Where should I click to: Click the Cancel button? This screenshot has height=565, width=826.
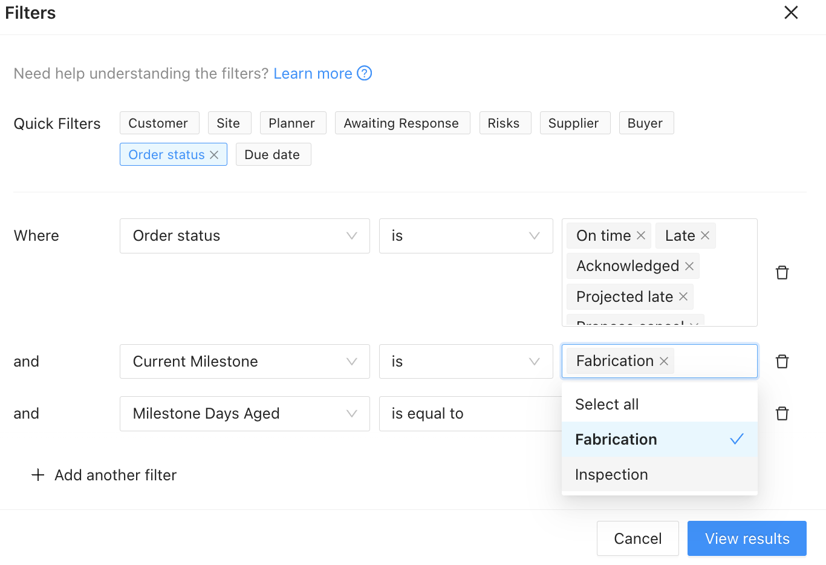click(638, 538)
